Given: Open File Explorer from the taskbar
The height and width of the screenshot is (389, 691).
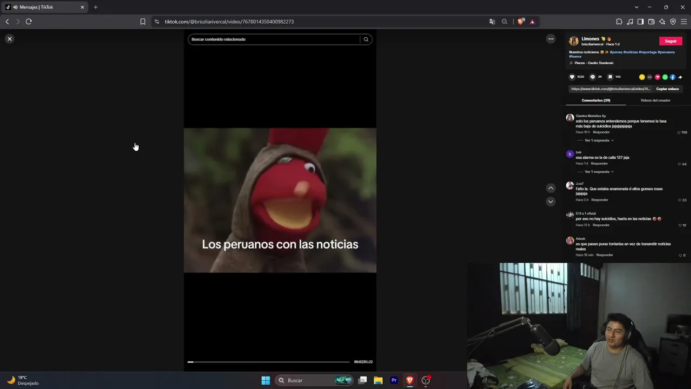Looking at the screenshot, I should [378, 380].
